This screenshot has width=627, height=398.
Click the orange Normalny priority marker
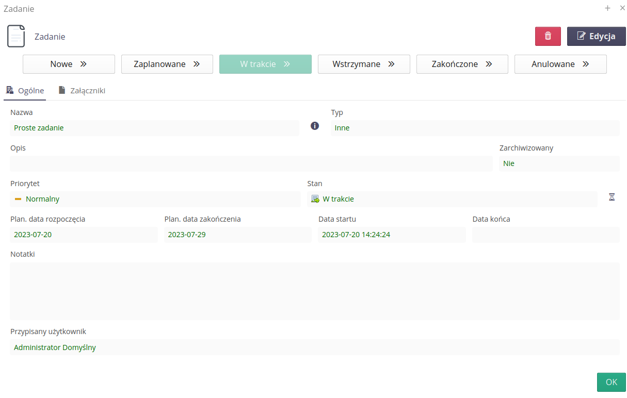pyautogui.click(x=18, y=199)
